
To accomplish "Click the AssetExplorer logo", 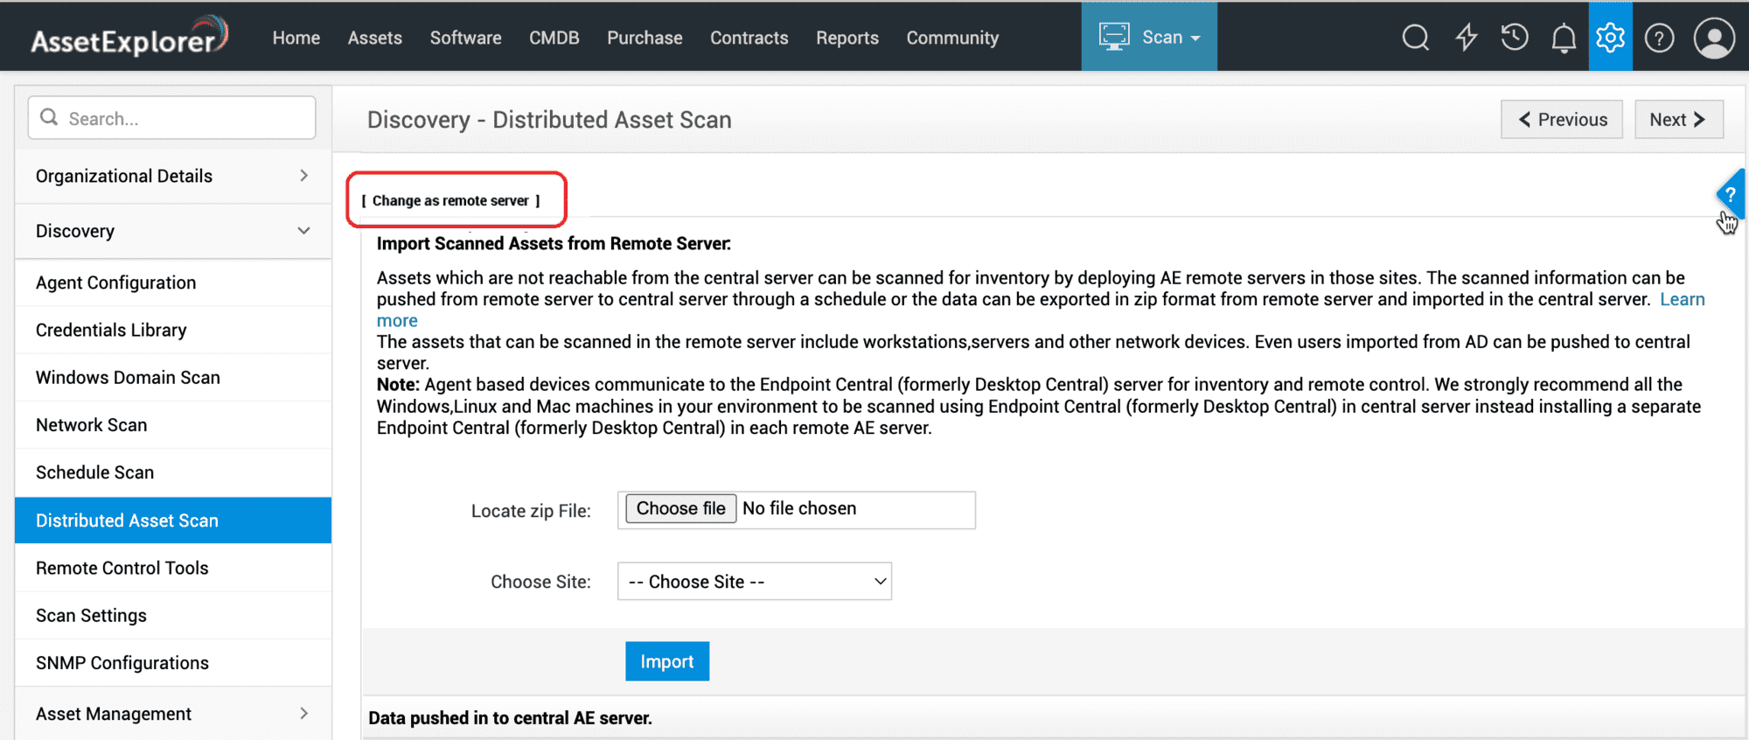I will coord(129,37).
